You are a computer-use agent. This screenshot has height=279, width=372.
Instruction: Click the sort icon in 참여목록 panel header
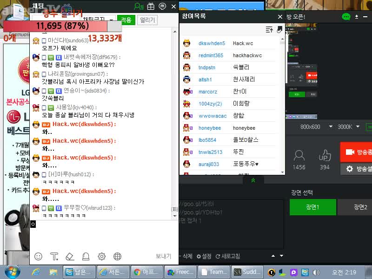[269, 29]
